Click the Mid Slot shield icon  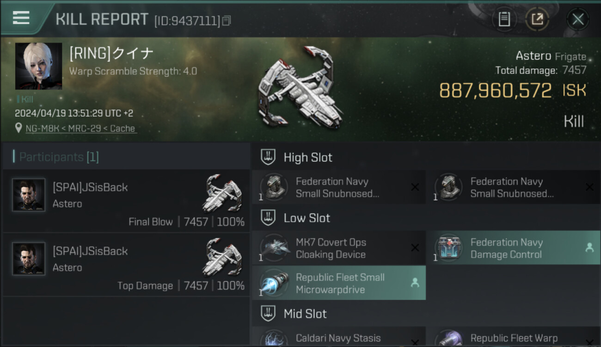click(268, 314)
